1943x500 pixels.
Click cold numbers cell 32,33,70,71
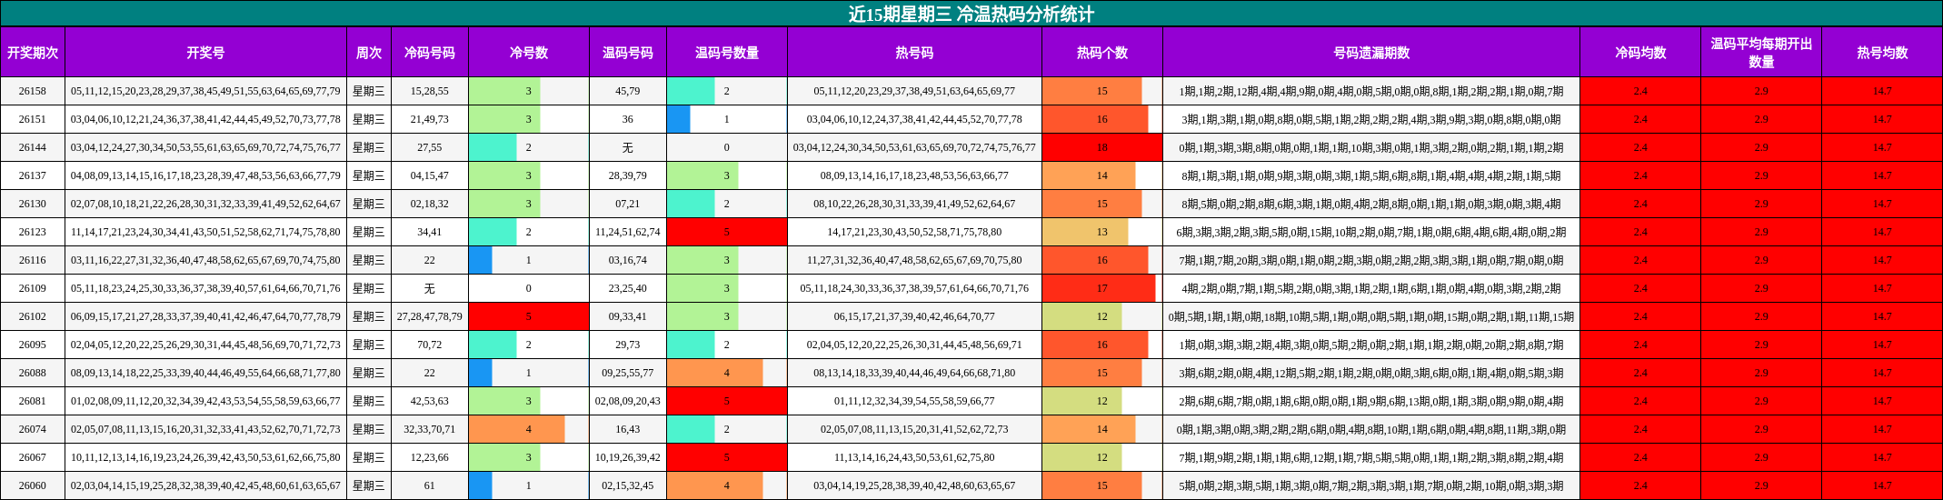click(430, 429)
